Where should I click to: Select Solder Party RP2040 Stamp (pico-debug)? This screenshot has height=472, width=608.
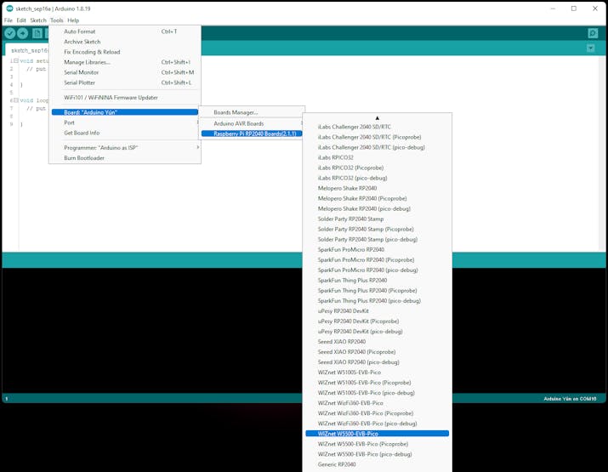coord(377,239)
